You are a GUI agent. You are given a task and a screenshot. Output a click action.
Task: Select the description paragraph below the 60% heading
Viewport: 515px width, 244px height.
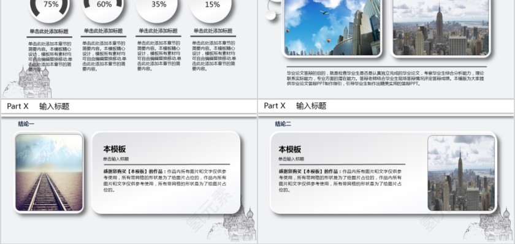point(104,56)
